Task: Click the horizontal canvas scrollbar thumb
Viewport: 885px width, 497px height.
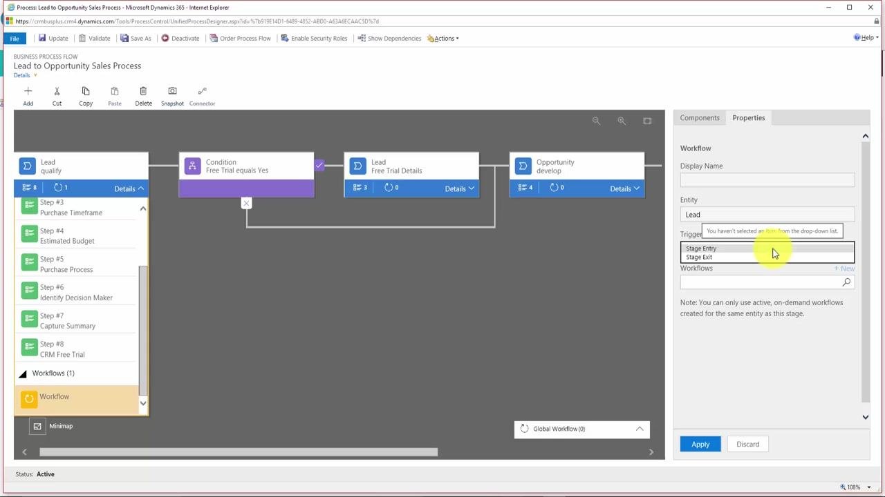Action: coord(239,452)
